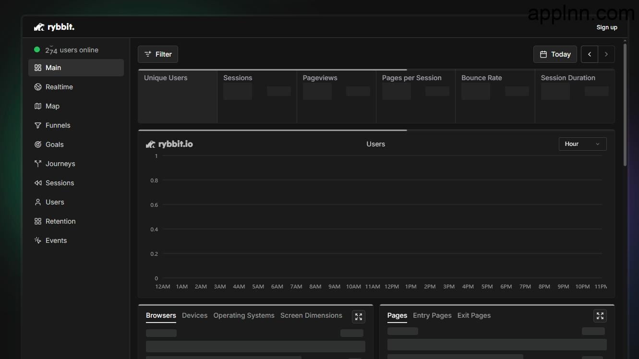Select the Unique Users metric card
This screenshot has width=639, height=359.
tap(178, 96)
